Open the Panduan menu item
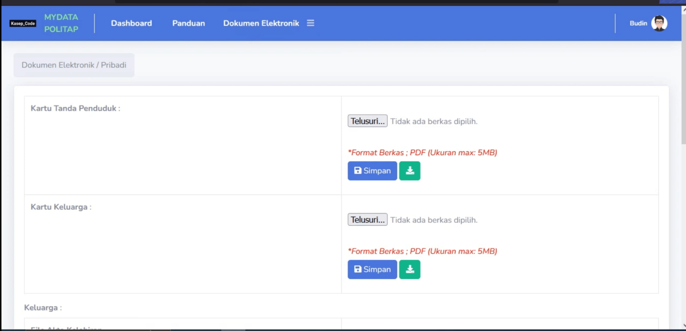Screen dimensions: 686x331 coord(189,23)
